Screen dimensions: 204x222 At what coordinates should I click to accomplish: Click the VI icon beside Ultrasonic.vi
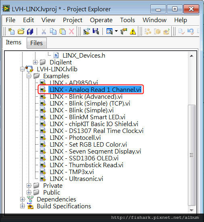coord(43,179)
